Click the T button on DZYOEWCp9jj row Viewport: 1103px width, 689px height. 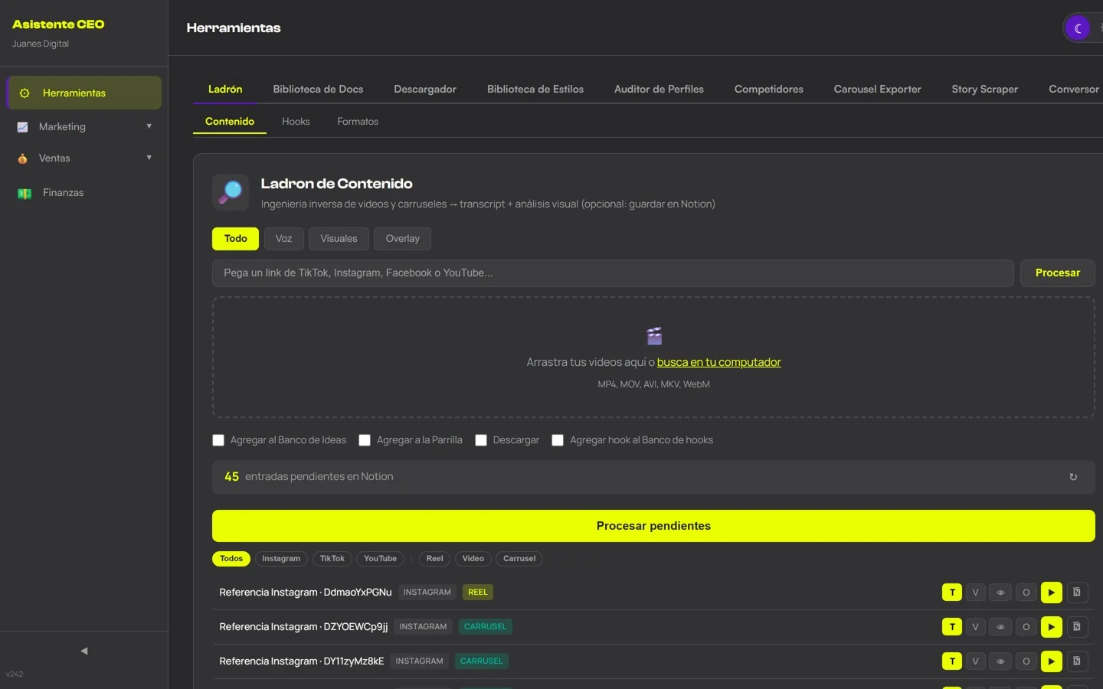point(952,627)
